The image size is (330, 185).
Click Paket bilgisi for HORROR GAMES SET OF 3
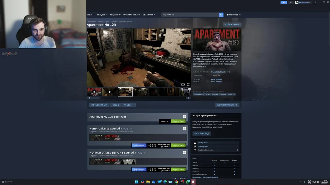139,170
